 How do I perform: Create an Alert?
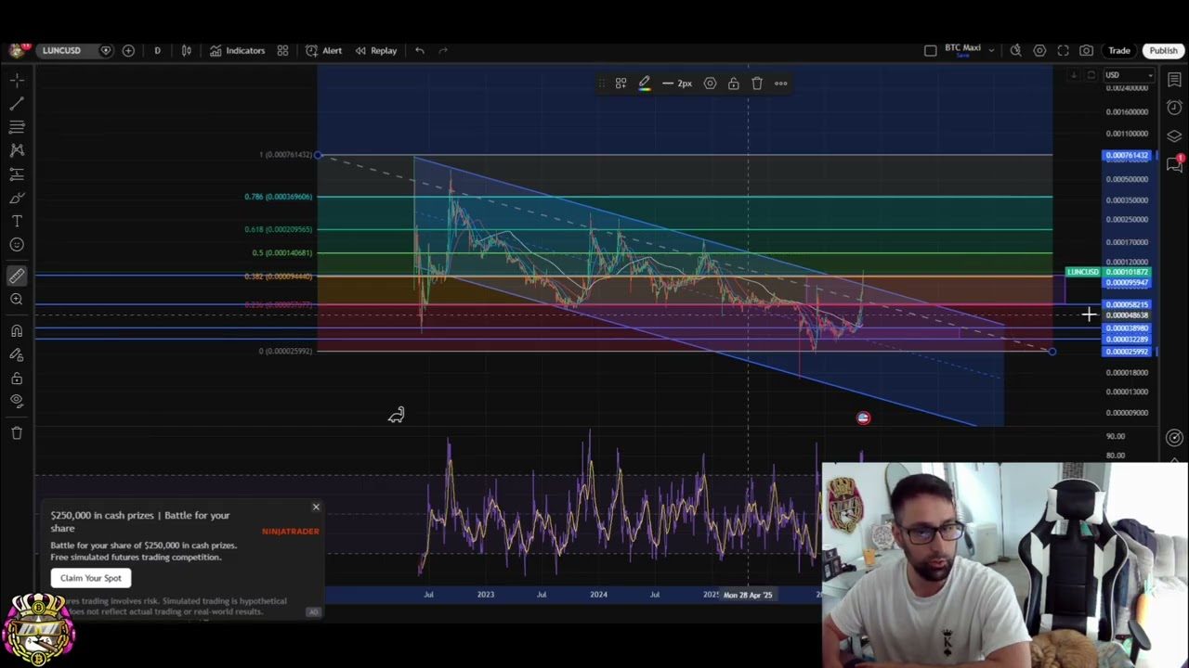pyautogui.click(x=324, y=50)
